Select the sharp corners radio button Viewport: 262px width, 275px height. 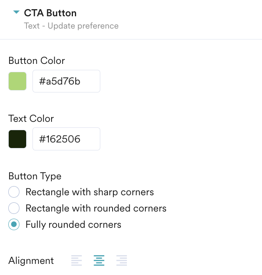click(14, 192)
